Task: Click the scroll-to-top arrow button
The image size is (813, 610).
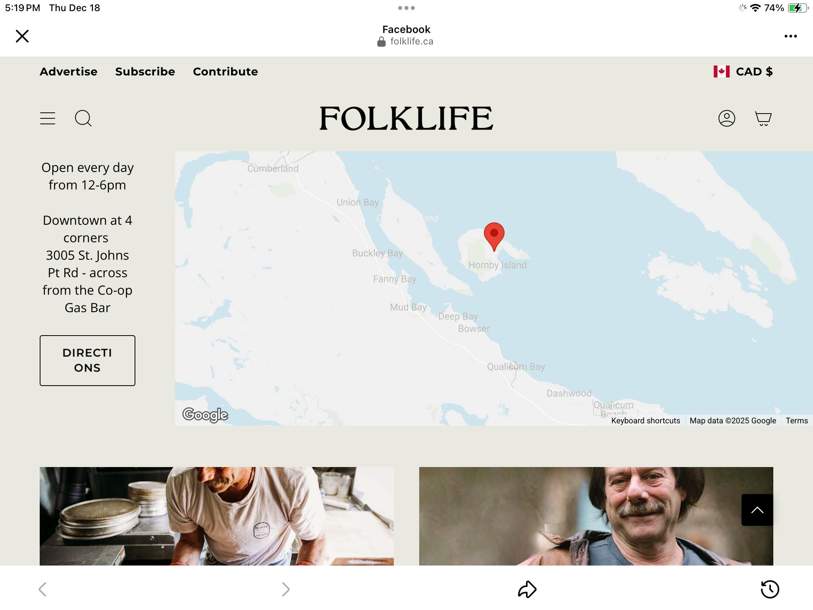Action: tap(757, 510)
